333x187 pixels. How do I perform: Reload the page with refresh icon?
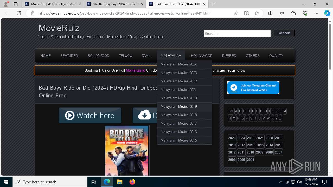19,13
